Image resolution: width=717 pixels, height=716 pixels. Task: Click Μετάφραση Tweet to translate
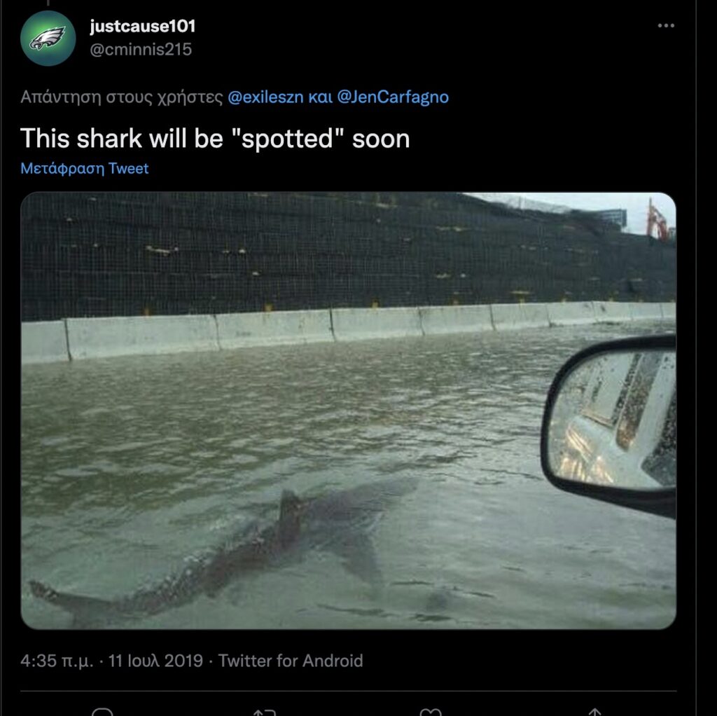coord(85,168)
